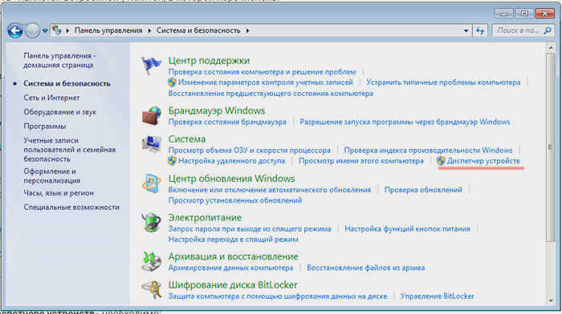Click Проверка состояния компьютера и решение проблем
The image size is (562, 314).
(262, 72)
